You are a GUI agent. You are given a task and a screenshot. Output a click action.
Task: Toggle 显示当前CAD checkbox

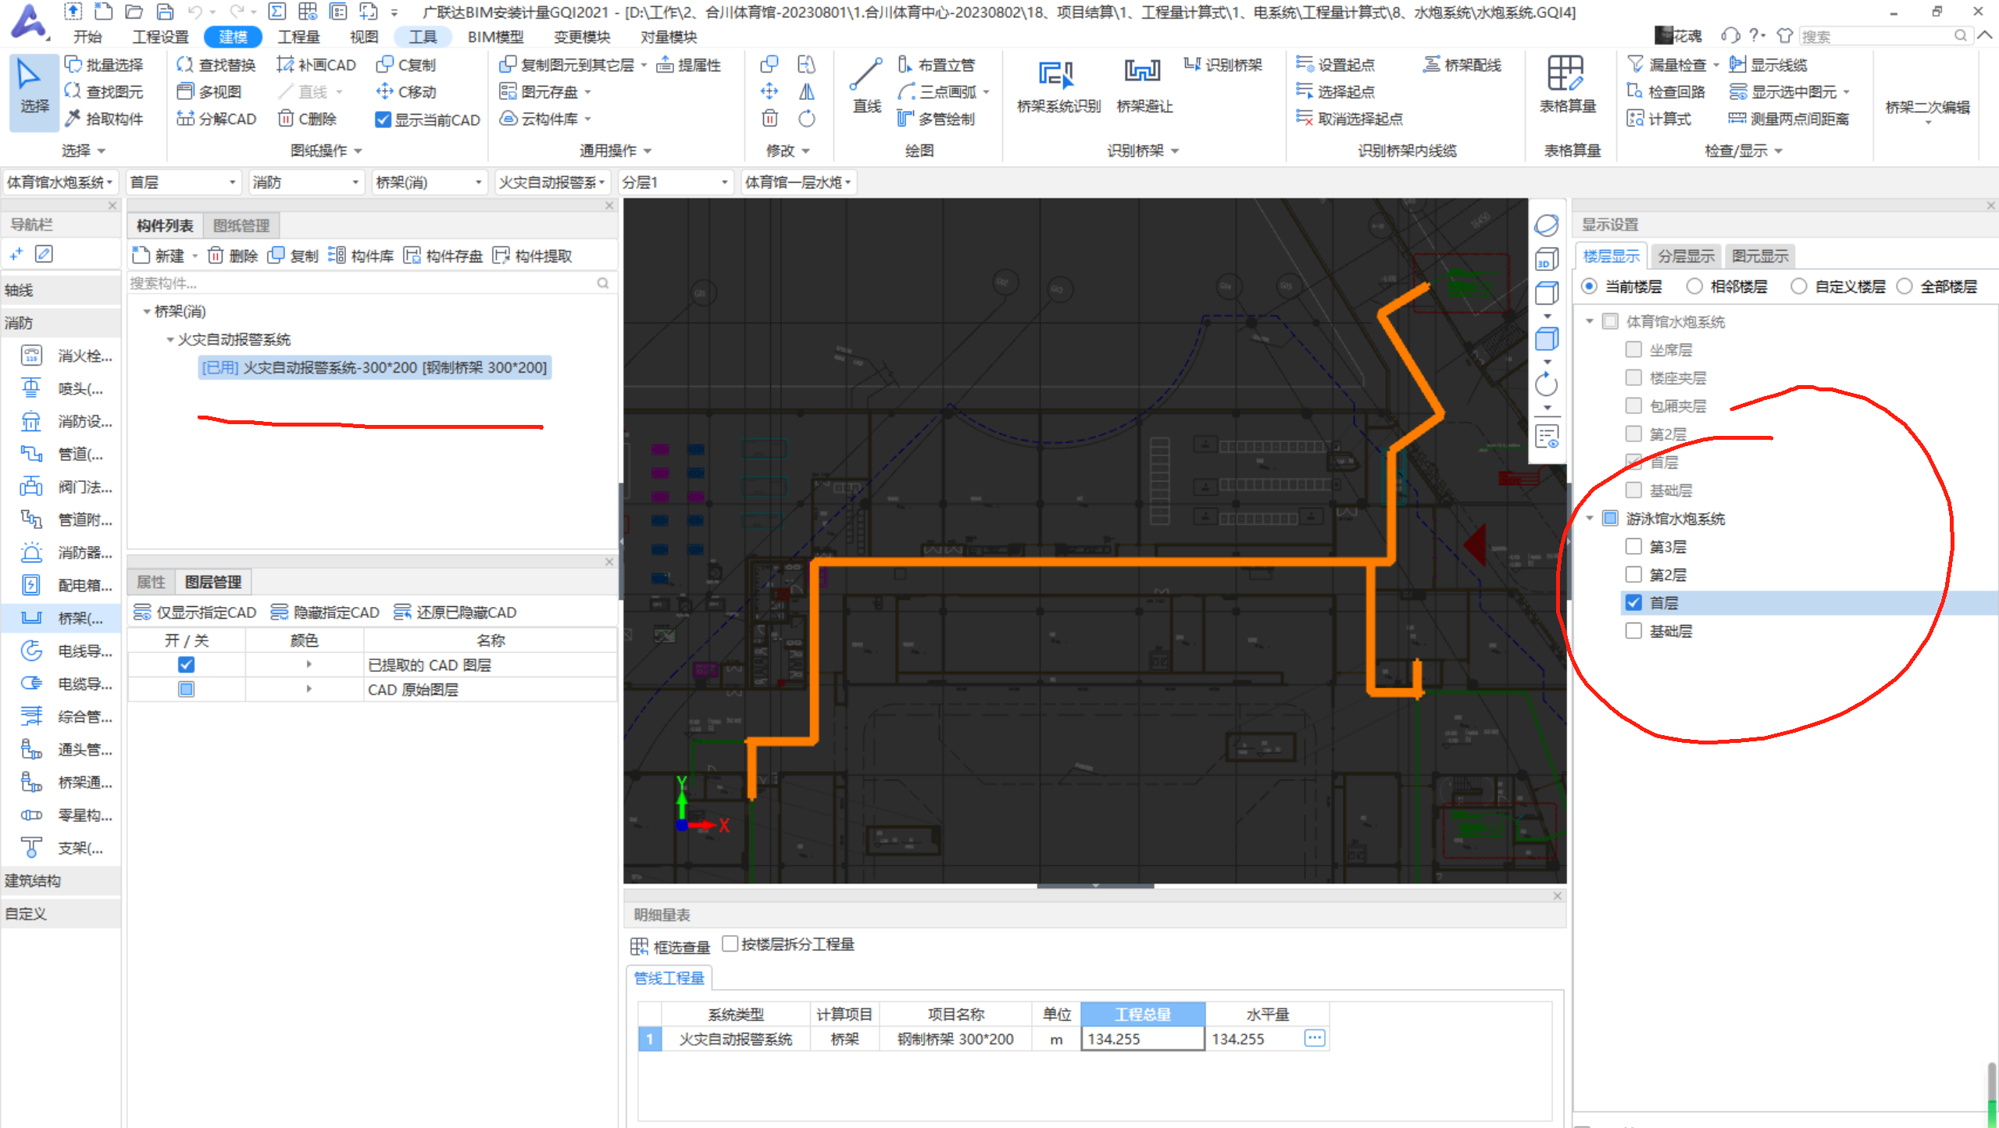[383, 120]
